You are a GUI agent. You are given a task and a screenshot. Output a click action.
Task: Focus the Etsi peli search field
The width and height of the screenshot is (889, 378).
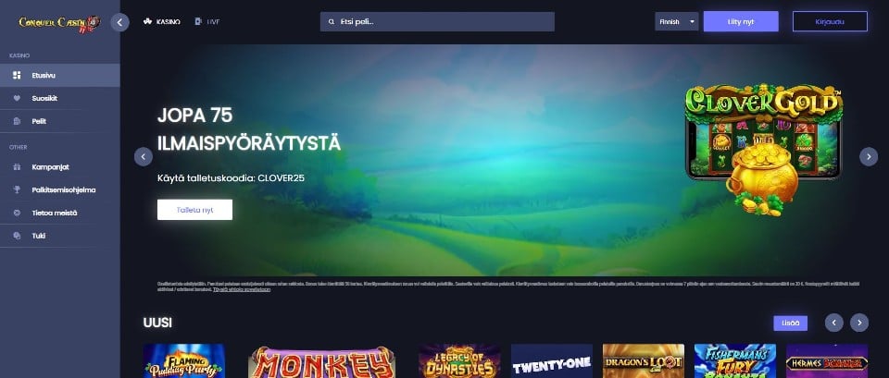point(437,22)
